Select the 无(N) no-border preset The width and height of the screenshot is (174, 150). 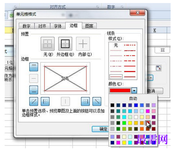click(47, 44)
